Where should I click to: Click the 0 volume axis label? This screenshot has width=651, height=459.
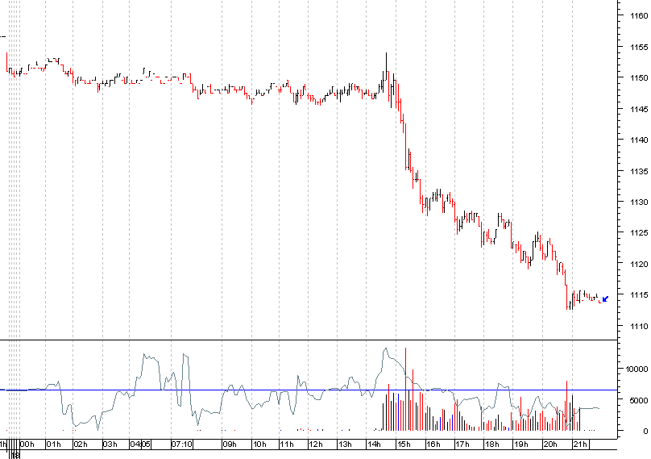pyautogui.click(x=645, y=432)
